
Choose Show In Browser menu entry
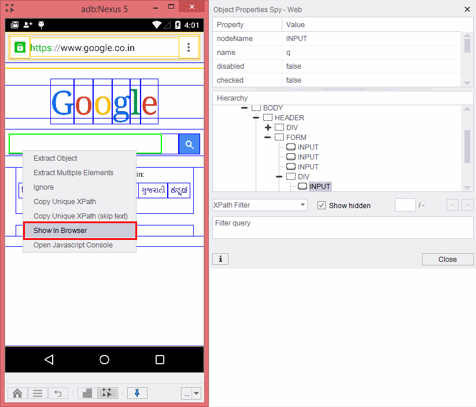point(80,231)
